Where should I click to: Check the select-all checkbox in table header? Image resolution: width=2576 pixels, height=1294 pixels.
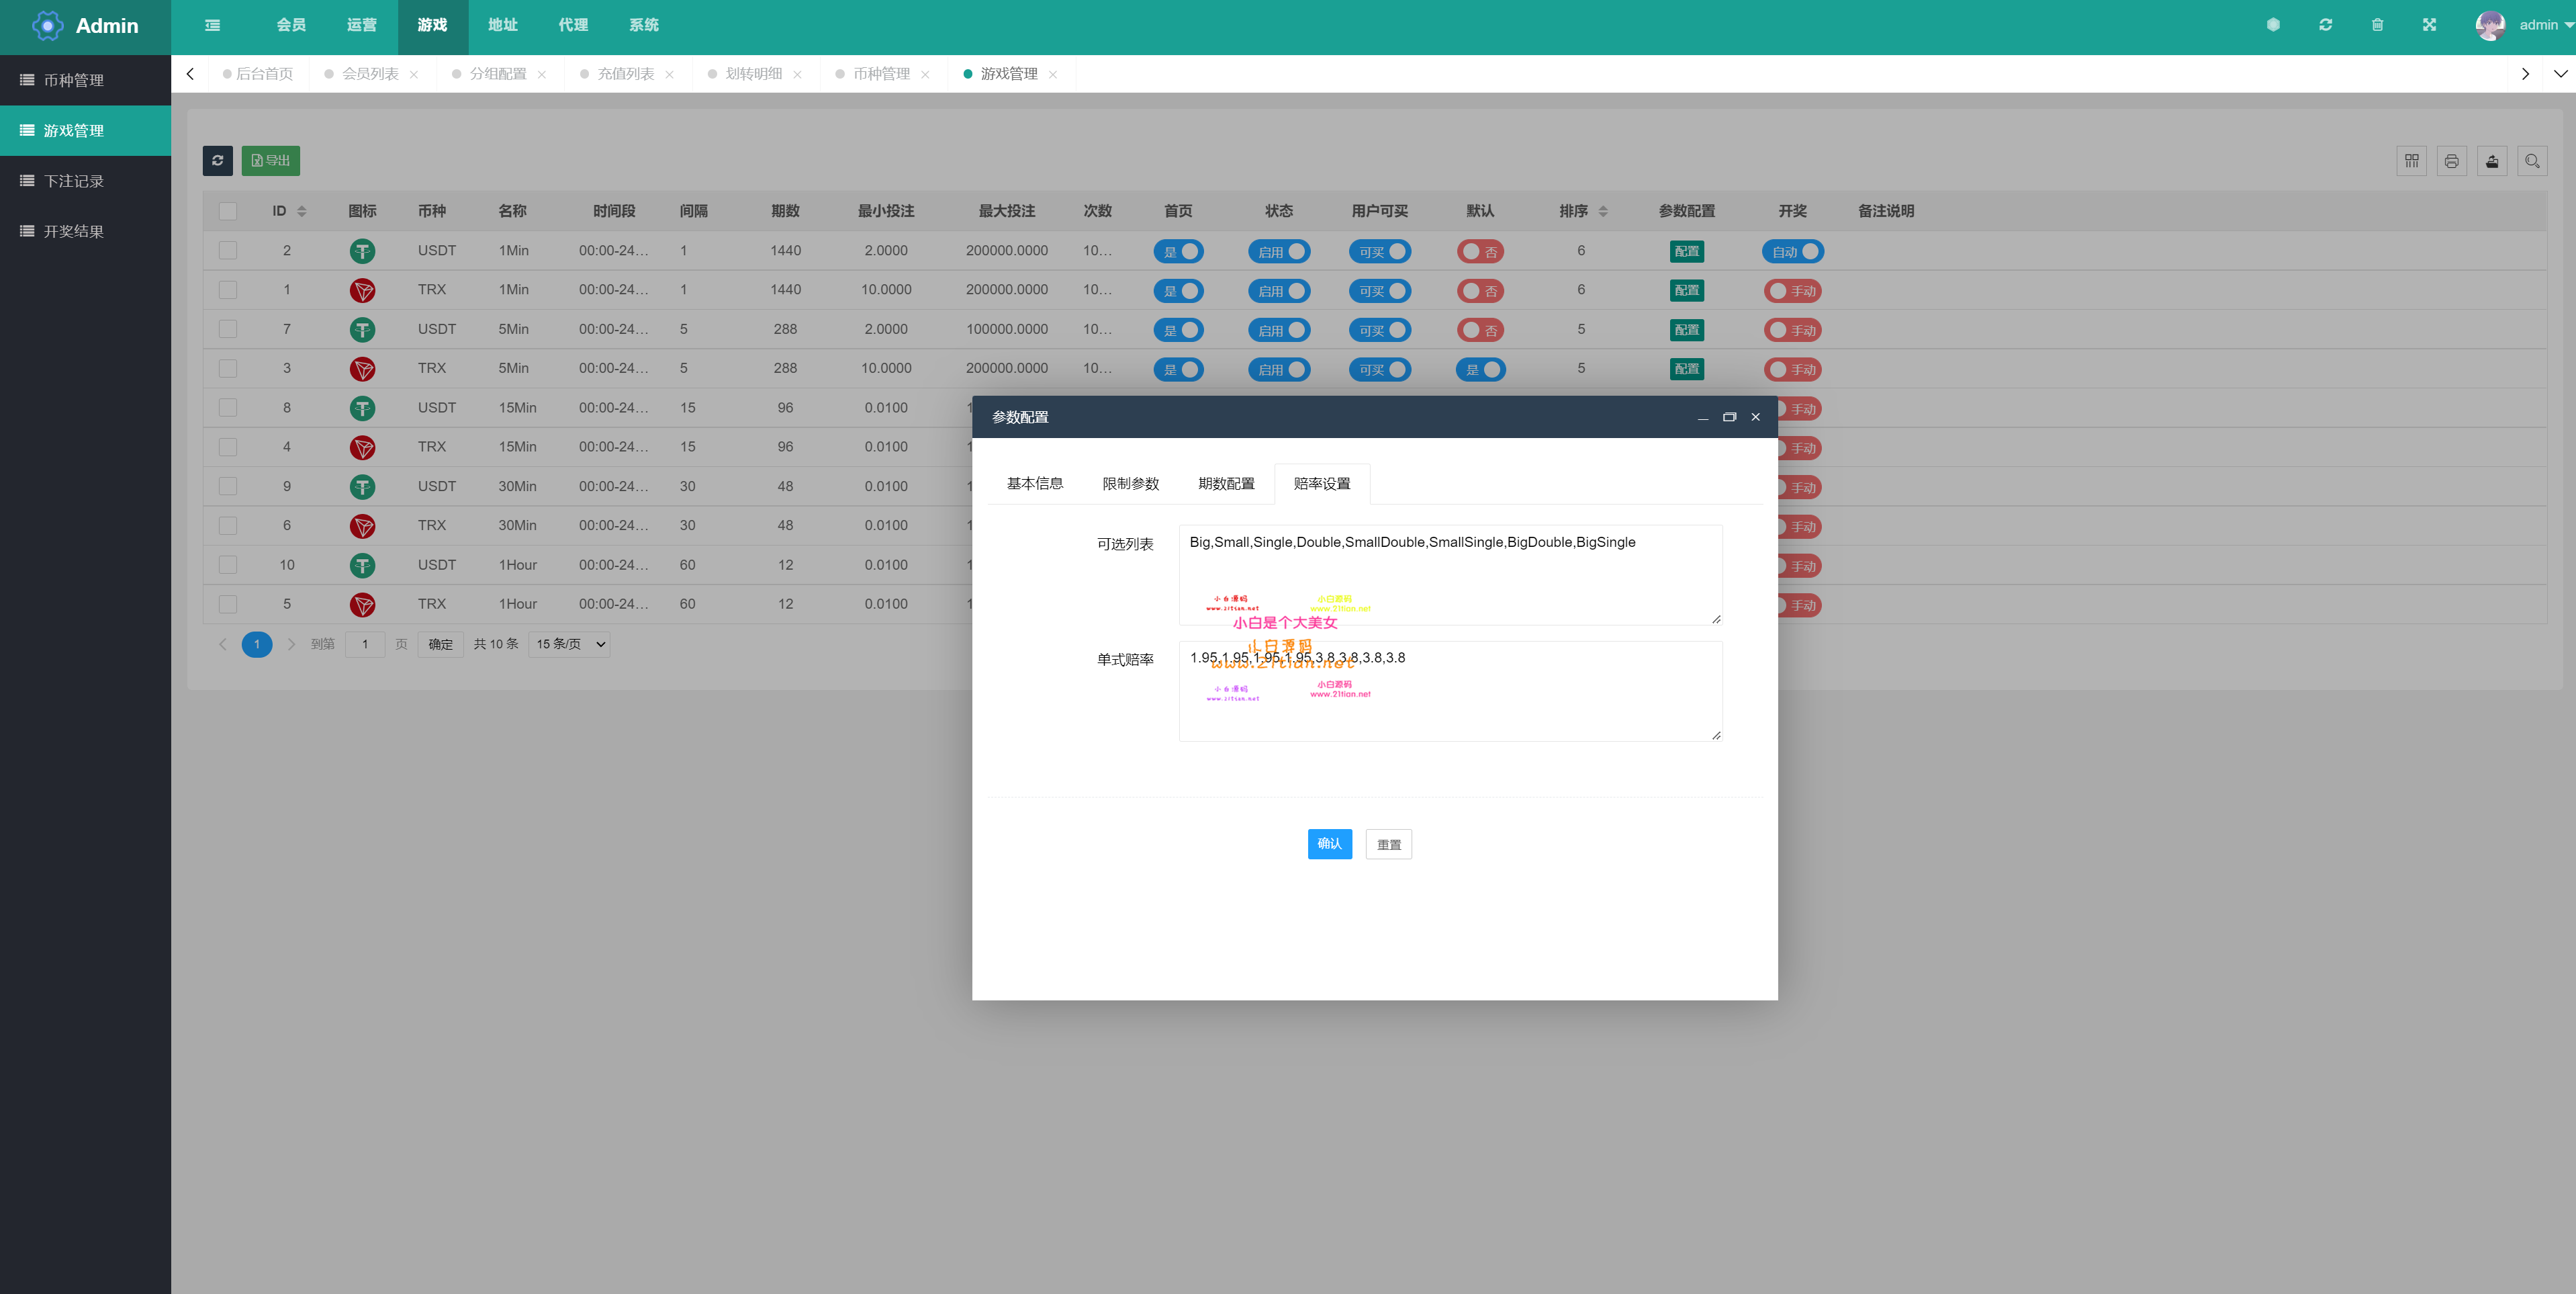(x=228, y=211)
